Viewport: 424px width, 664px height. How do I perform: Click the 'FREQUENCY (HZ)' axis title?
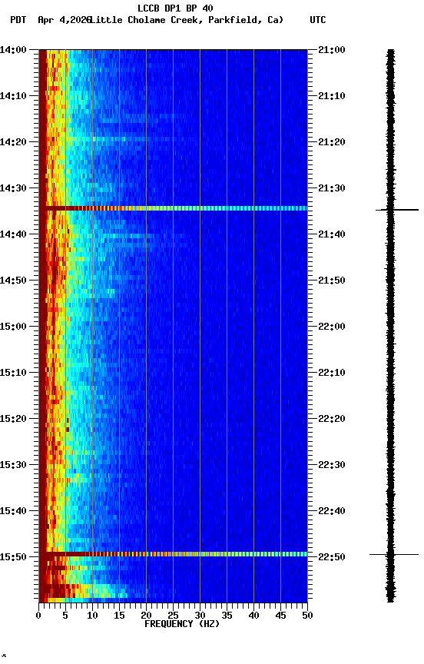(x=182, y=624)
